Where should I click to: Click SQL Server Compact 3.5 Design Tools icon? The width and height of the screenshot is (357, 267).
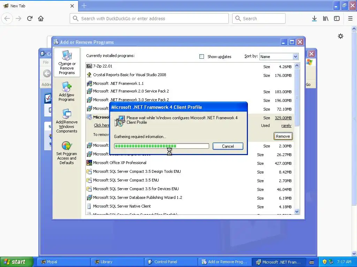(89, 171)
